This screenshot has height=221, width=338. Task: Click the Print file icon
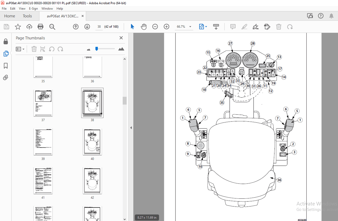tap(41, 27)
